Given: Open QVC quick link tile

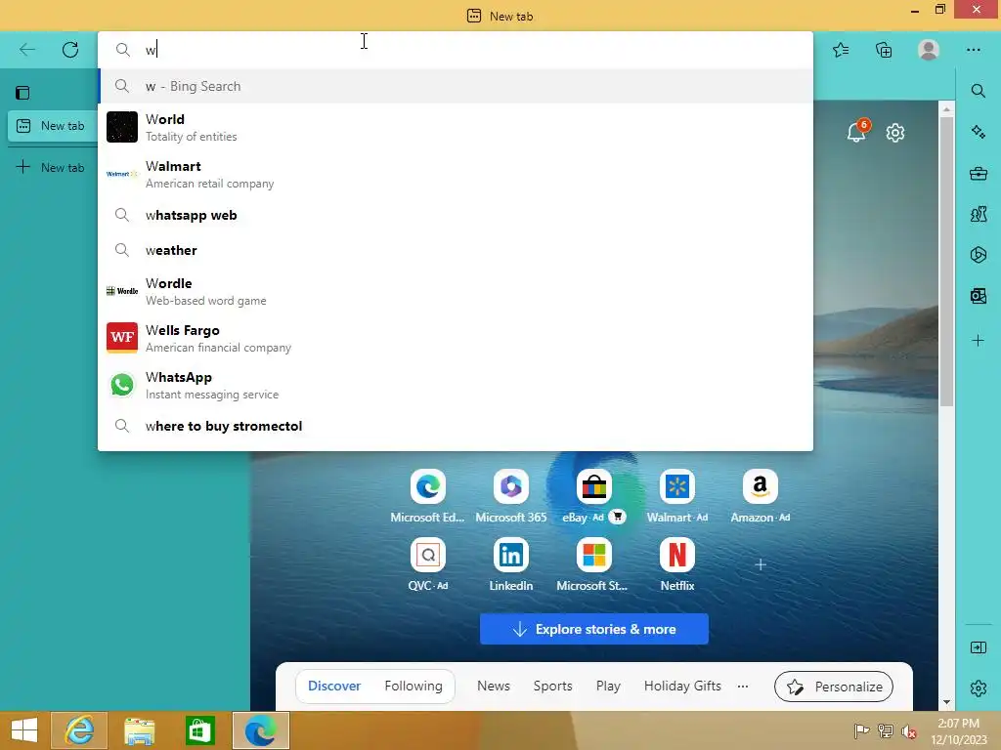Looking at the screenshot, I should coord(428,564).
